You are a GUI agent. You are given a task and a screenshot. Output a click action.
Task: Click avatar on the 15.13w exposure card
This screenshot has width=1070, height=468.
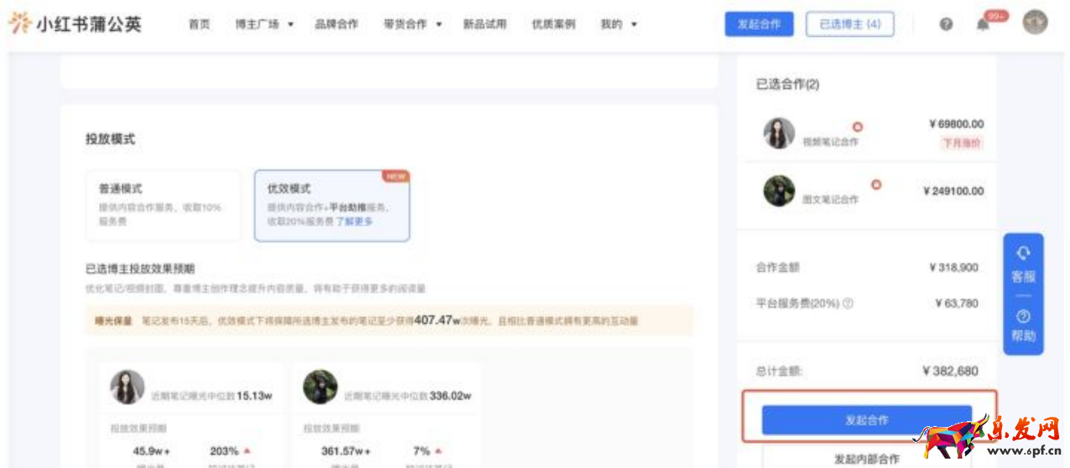pos(127,387)
